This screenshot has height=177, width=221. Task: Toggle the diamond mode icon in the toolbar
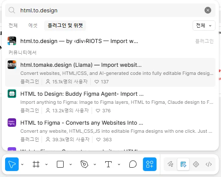196,164
